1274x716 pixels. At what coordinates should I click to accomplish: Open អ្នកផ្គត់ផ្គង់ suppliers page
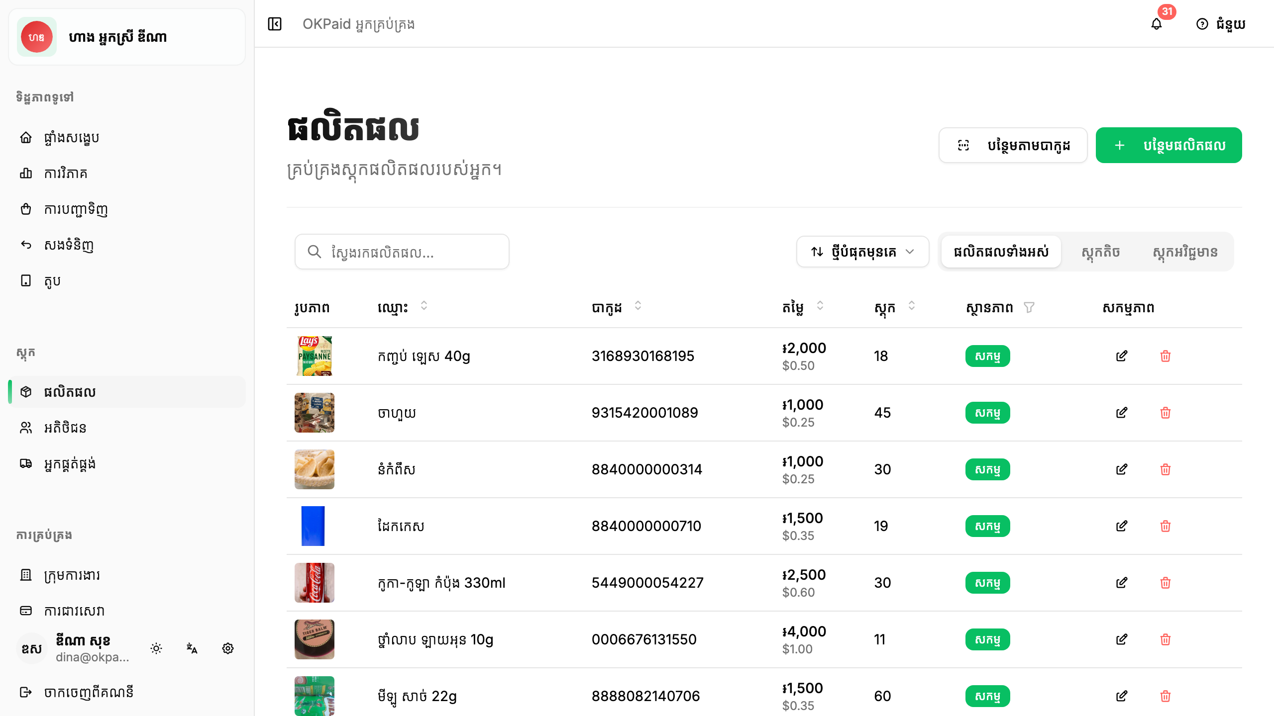click(127, 463)
